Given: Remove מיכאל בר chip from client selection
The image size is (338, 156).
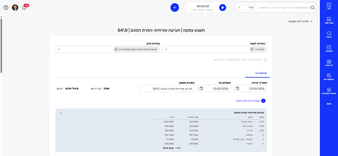Looking at the screenshot, I should [x=252, y=49].
